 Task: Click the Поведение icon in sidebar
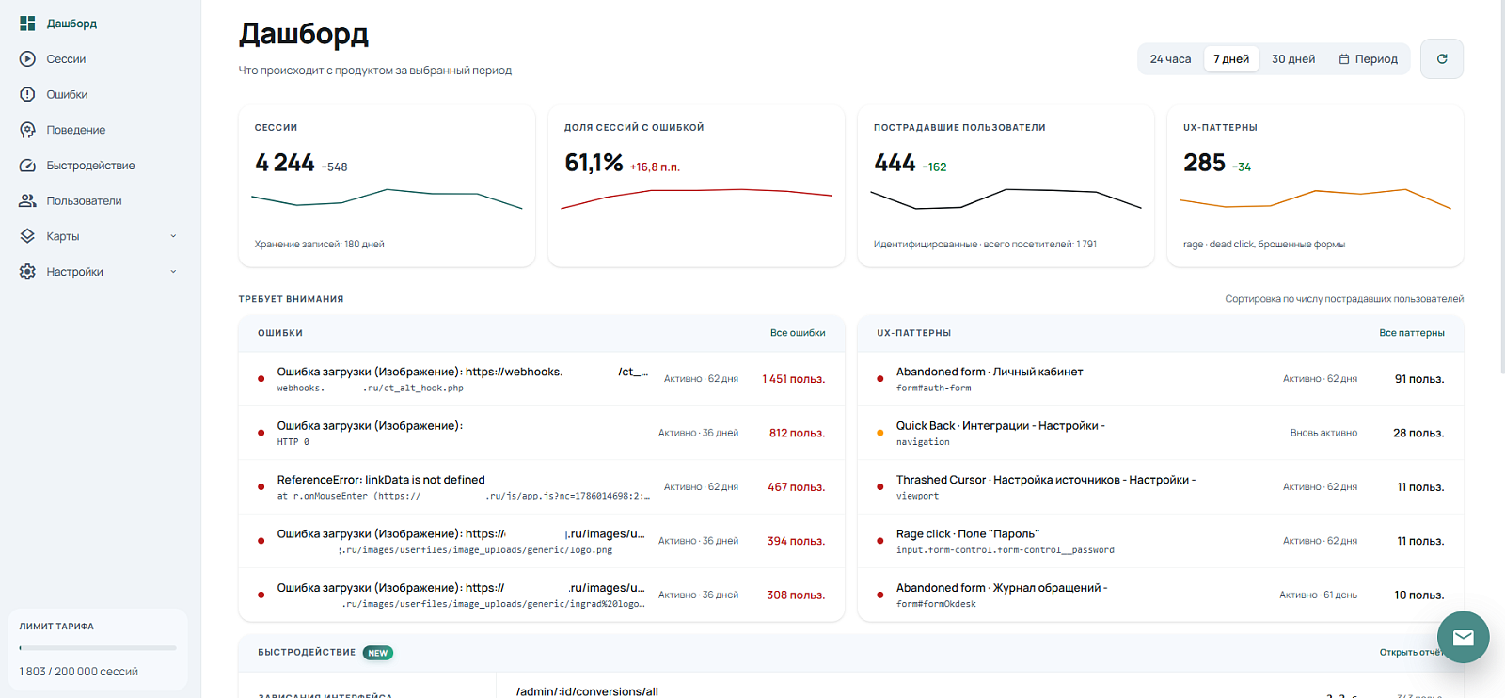(27, 130)
